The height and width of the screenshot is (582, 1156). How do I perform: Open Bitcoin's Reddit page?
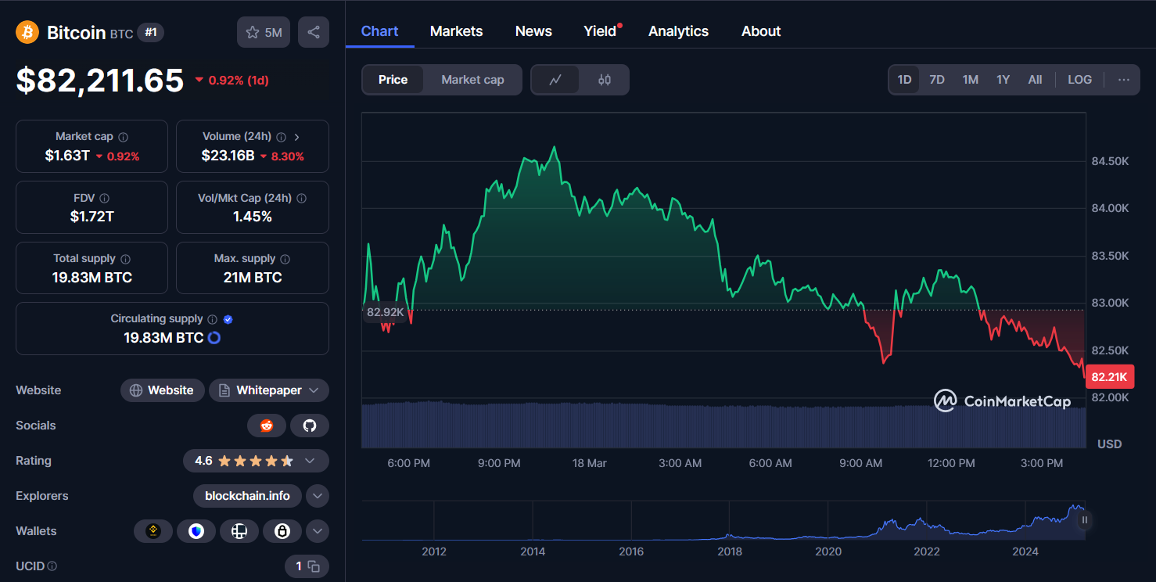point(267,426)
